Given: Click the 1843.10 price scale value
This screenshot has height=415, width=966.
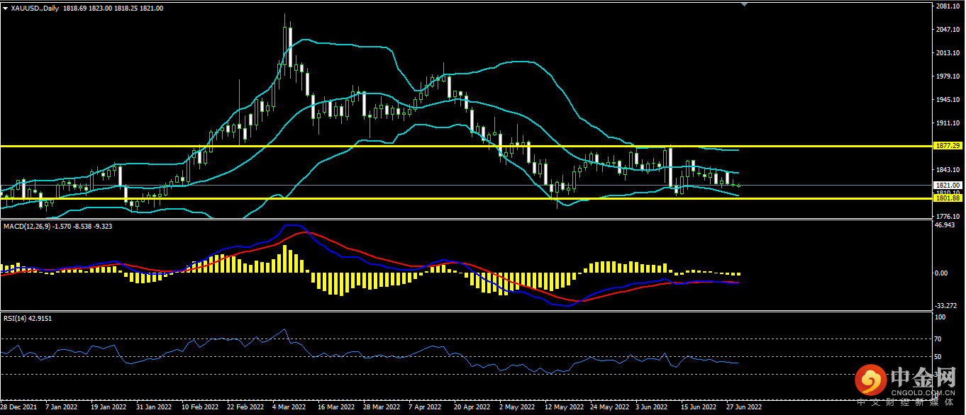Looking at the screenshot, I should [947, 170].
